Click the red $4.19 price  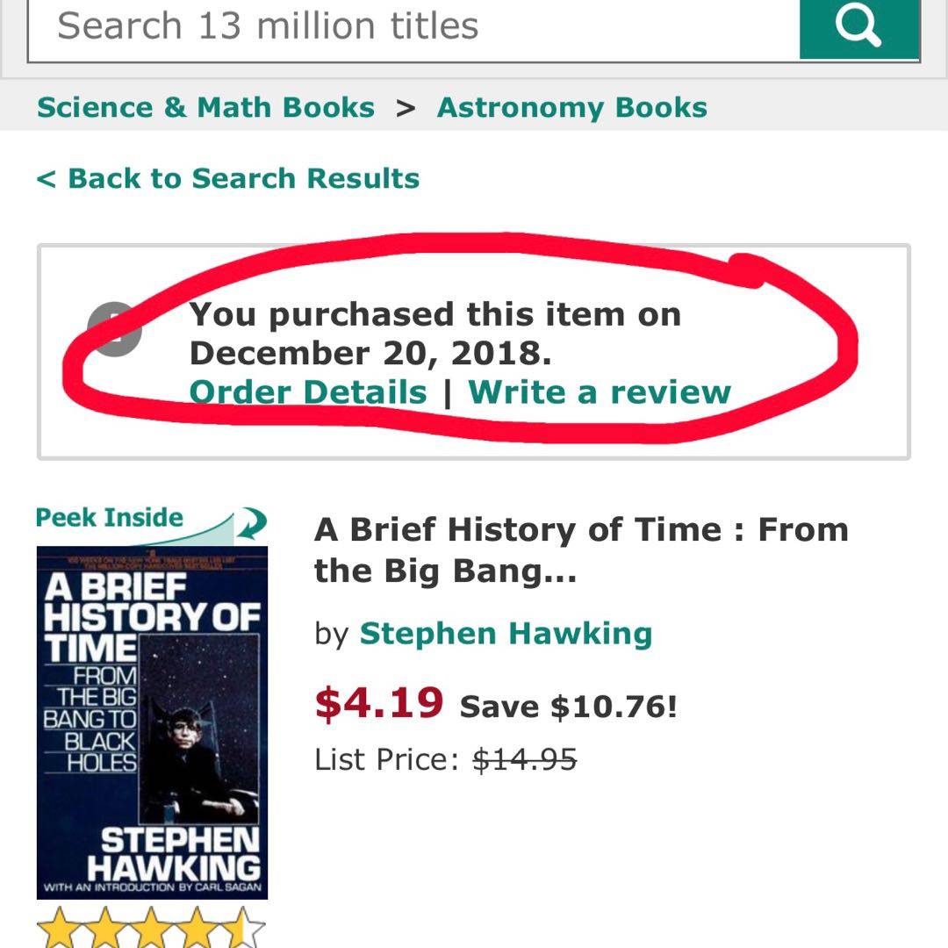(x=379, y=703)
